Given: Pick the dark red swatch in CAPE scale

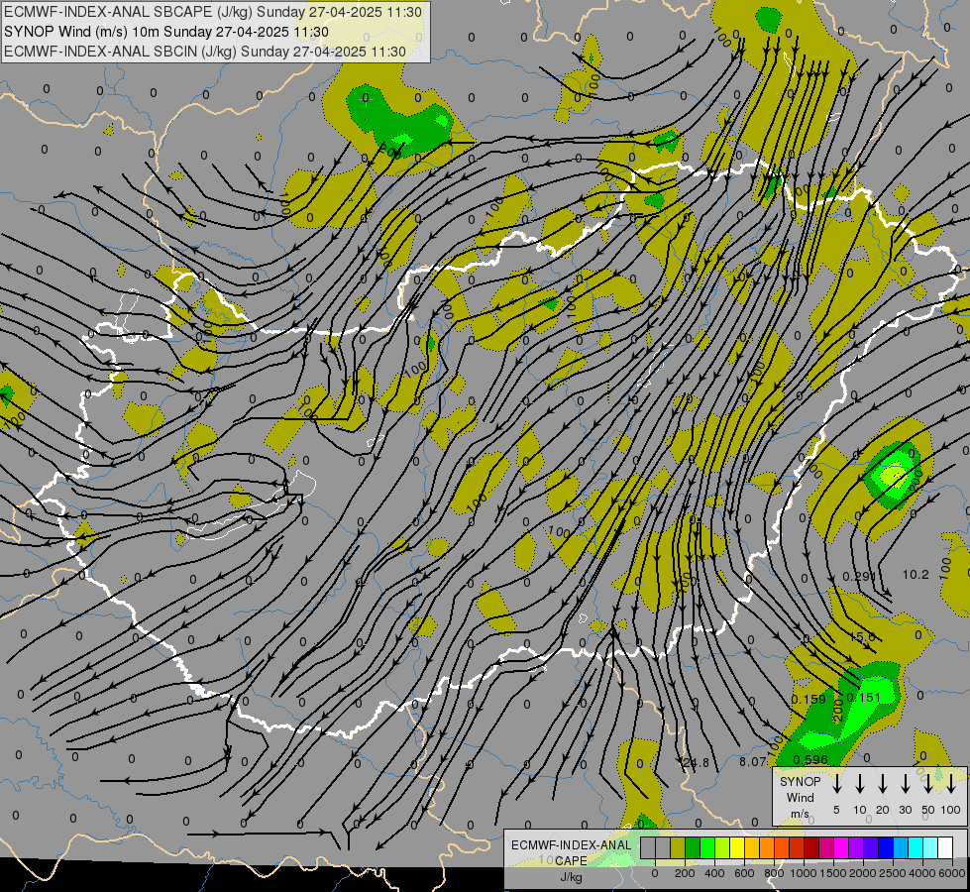Looking at the screenshot, I should (x=811, y=847).
